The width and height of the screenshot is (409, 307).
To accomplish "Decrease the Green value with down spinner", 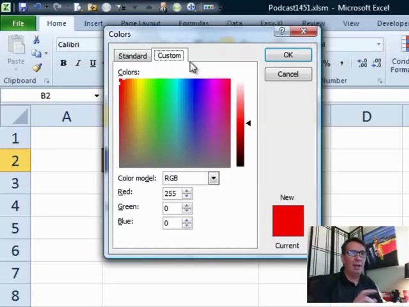I will point(187,211).
